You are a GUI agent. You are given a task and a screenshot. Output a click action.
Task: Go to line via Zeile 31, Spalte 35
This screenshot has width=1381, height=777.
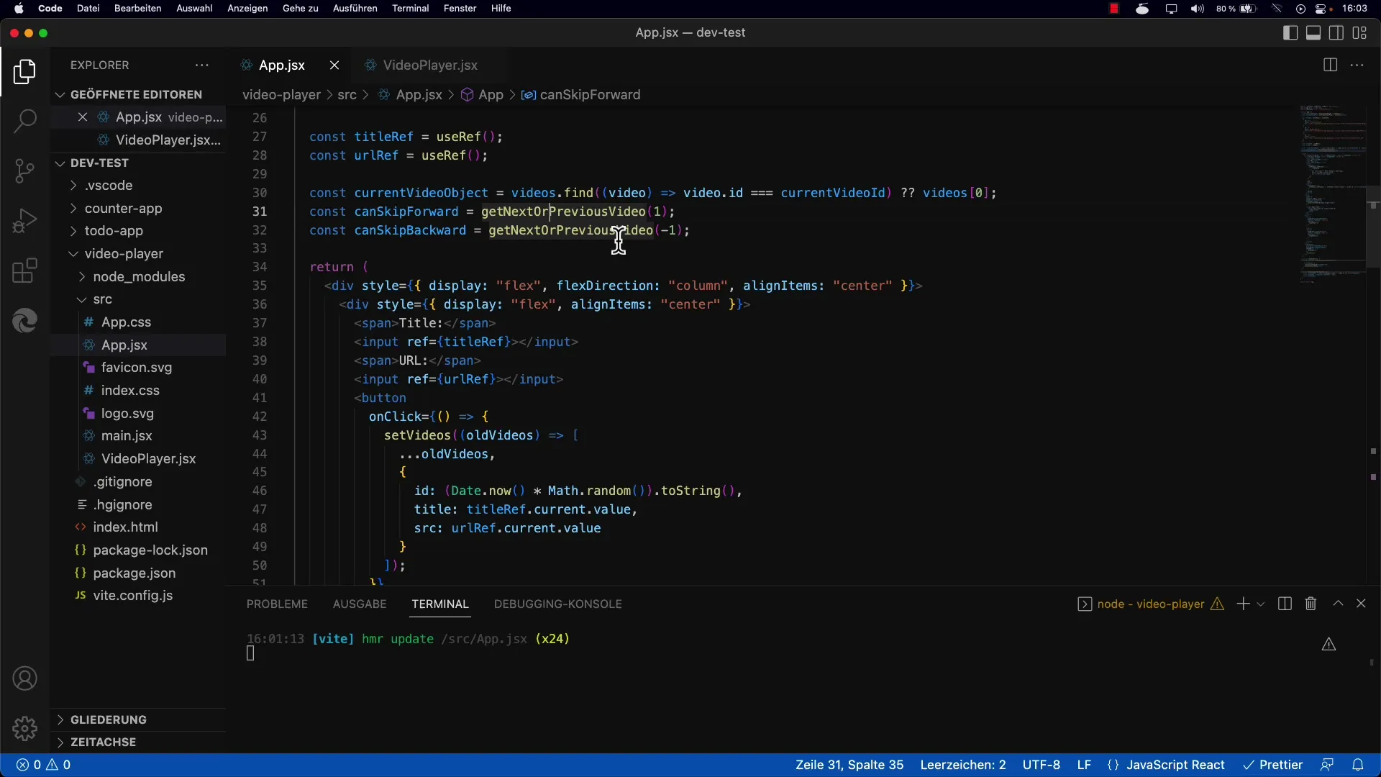849,765
